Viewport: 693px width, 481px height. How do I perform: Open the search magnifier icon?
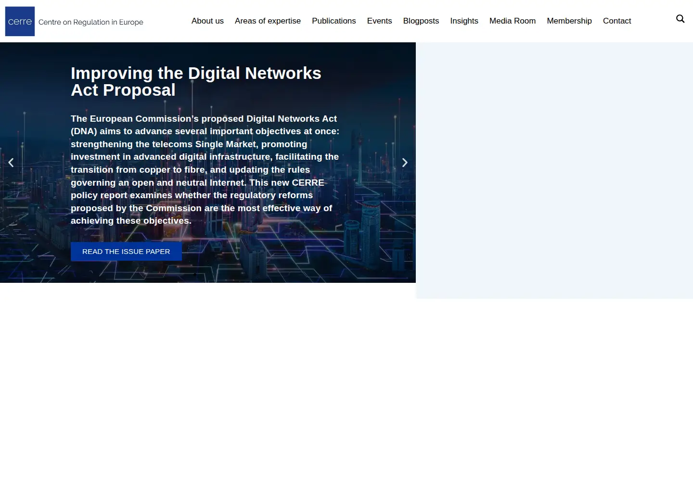pos(680,19)
